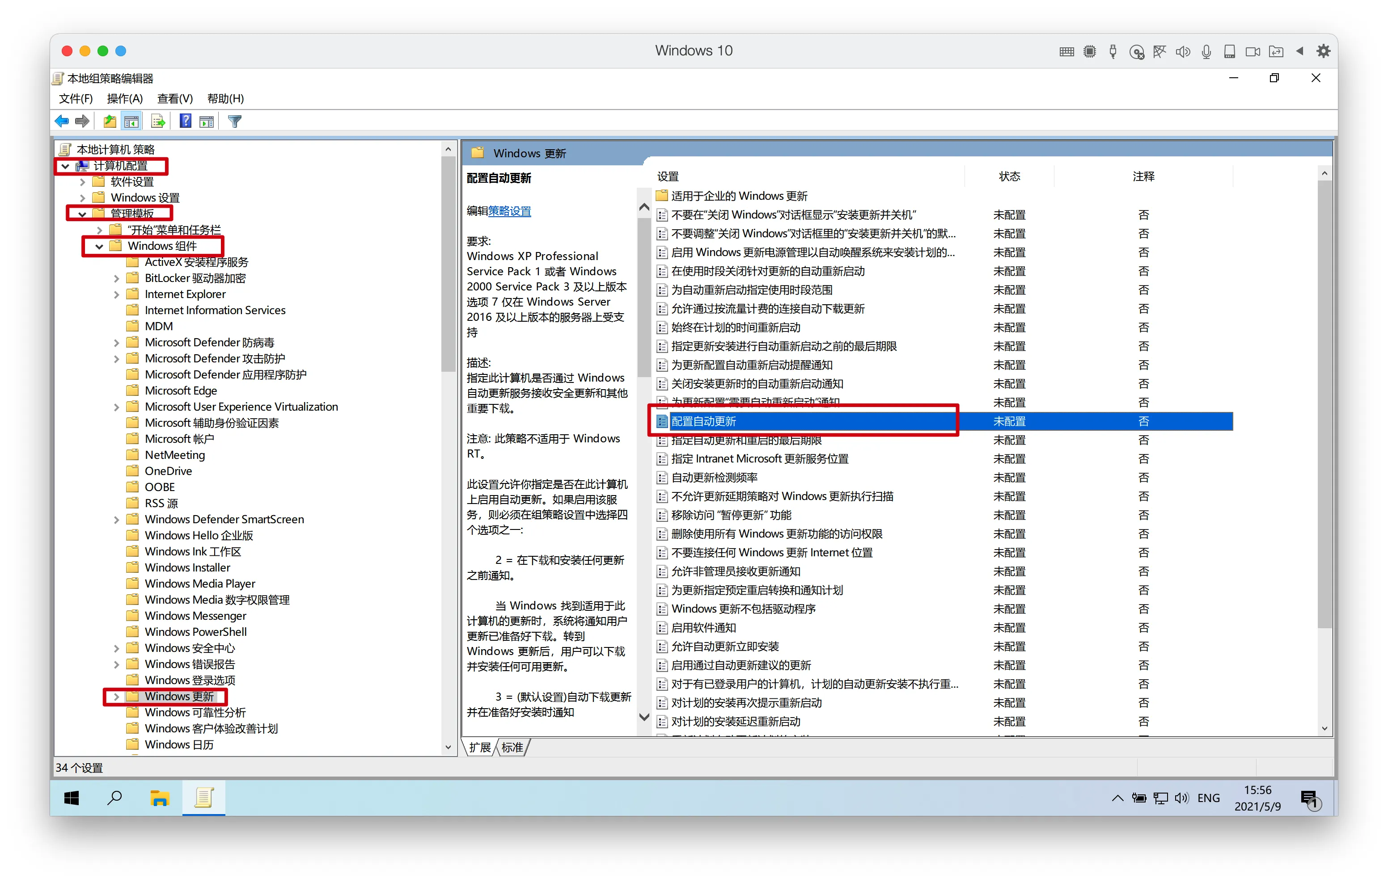Screen dimensions: 1388x882
Task: Expand the "开始"菜单和任务栏 node
Action: 100,231
